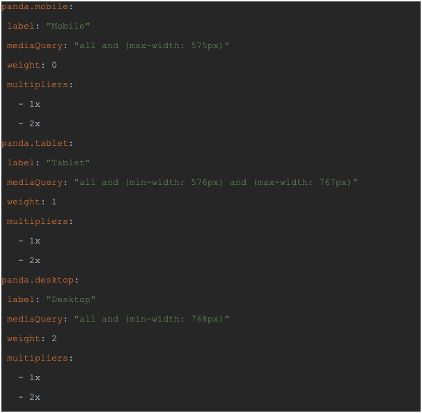Click the panda.mobile key
The width and height of the screenshot is (422, 413).
35,6
